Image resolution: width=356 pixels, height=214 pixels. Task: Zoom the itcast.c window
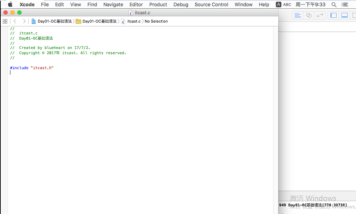[19, 13]
